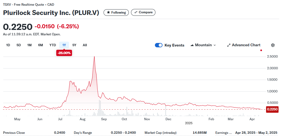Image resolution: width=281 pixels, height=136 pixels.
Task: Click the Plurilock Security Inc. (PLUR.V) heading
Action: point(51,13)
